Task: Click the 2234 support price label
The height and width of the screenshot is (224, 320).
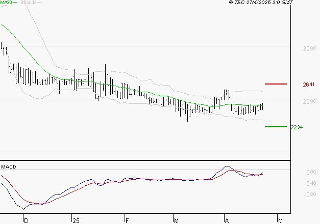Action: (x=297, y=127)
